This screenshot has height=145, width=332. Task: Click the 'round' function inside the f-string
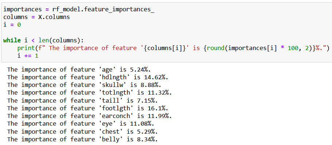pyautogui.click(x=216, y=48)
